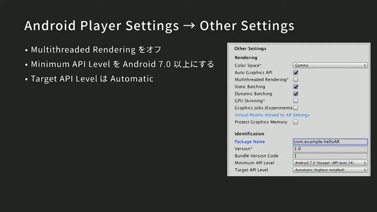This screenshot has height=212, width=377.
Task: Click the blue Package Name label
Action: [x=250, y=141]
